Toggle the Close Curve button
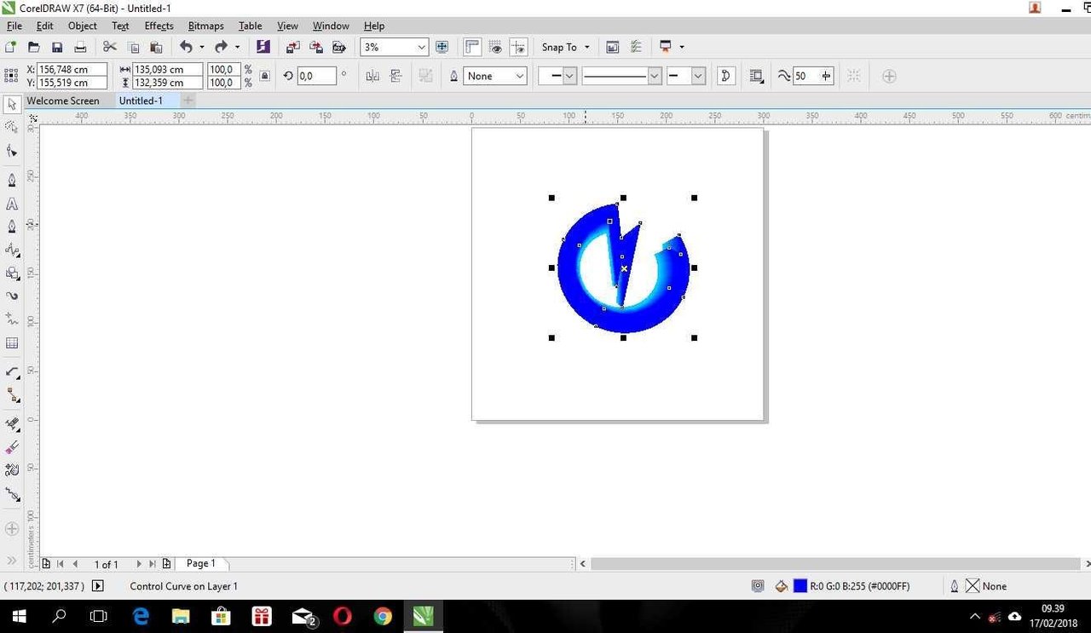This screenshot has height=633, width=1091. coord(725,76)
